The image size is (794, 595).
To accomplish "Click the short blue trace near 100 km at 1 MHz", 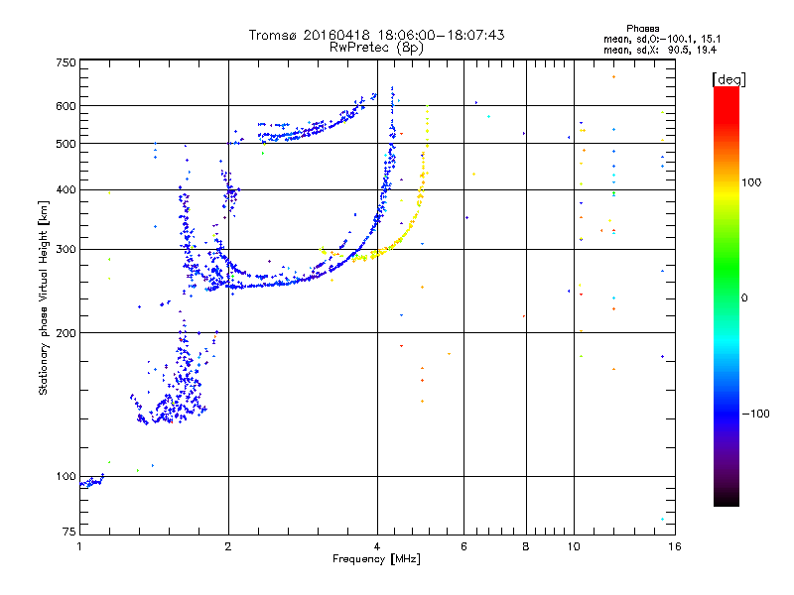I will pyautogui.click(x=91, y=481).
